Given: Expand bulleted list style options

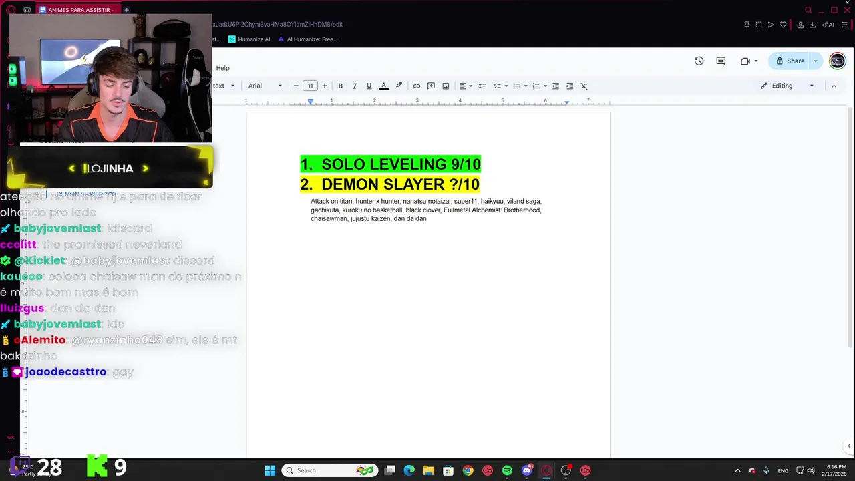Looking at the screenshot, I should pyautogui.click(x=526, y=86).
